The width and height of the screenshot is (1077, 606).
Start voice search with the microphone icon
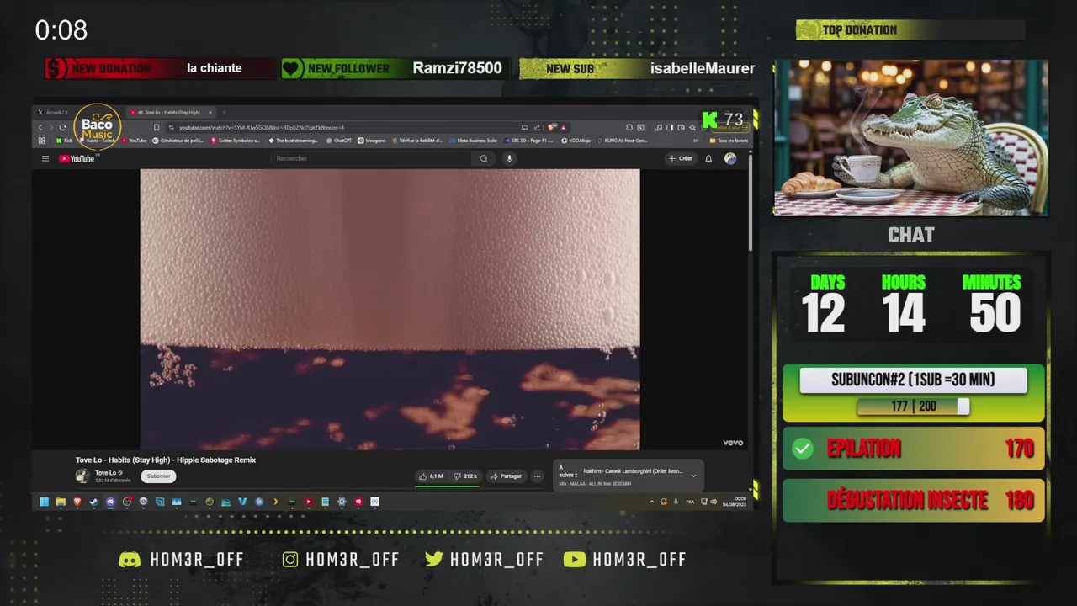[x=509, y=158]
